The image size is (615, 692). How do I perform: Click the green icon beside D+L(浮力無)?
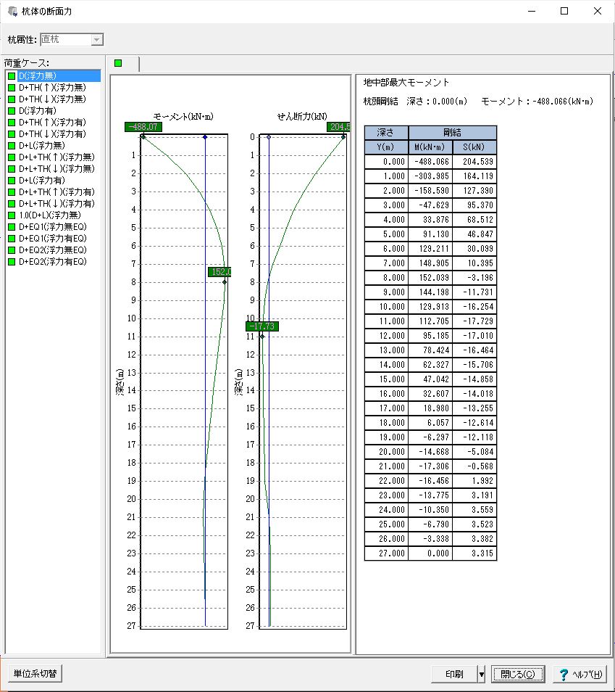tap(12, 145)
